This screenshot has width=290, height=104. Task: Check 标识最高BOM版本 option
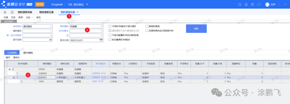pyautogui.click(x=110, y=39)
